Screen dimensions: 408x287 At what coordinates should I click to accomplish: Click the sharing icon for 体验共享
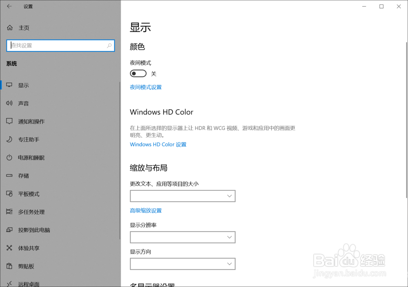point(9,248)
